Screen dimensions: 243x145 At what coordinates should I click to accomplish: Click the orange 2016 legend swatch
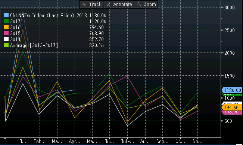pyautogui.click(x=6, y=27)
